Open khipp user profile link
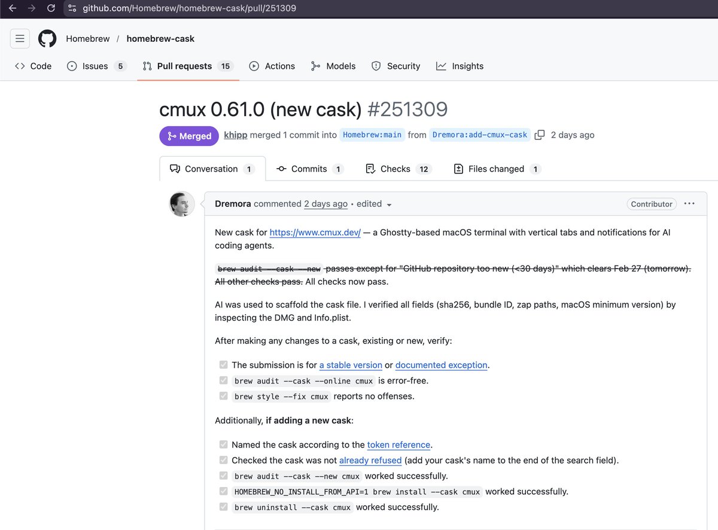This screenshot has height=530, width=718. click(235, 135)
